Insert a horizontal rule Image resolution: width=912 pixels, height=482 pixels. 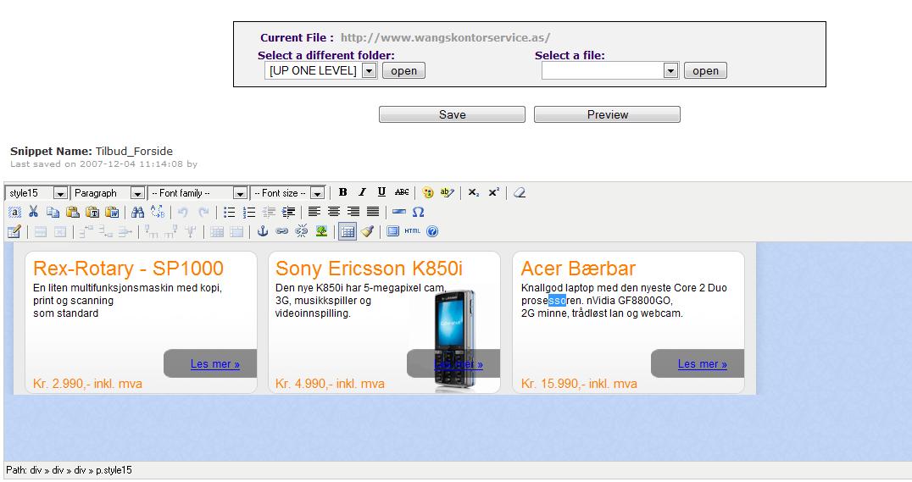[x=399, y=213]
